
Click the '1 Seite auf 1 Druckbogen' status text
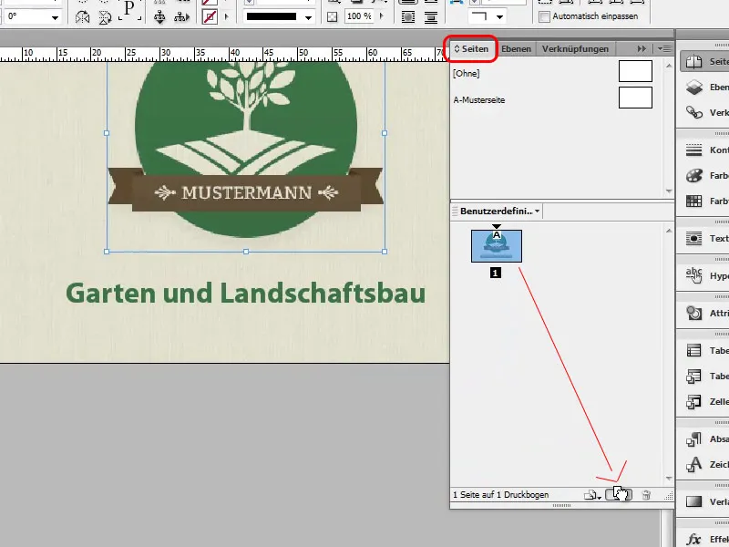[x=500, y=495]
